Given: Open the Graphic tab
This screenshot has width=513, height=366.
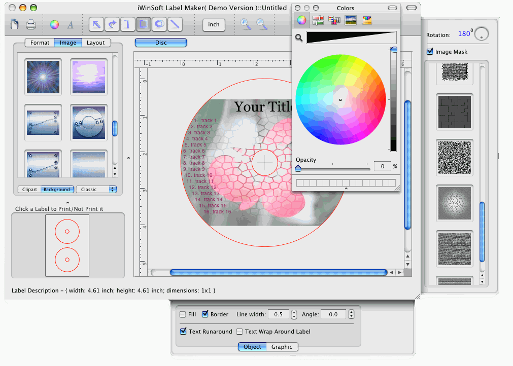Looking at the screenshot, I should tap(282, 347).
